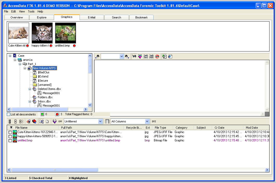Switch to the Overview tab
This screenshot has height=183, width=276.
pos(17,17)
